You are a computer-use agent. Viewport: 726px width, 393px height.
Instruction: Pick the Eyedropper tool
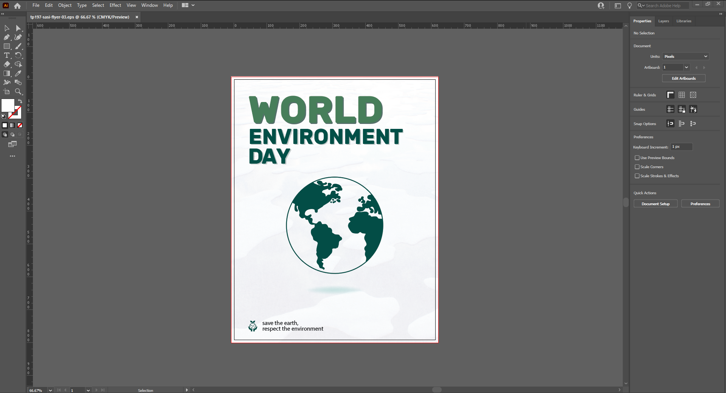click(x=18, y=74)
